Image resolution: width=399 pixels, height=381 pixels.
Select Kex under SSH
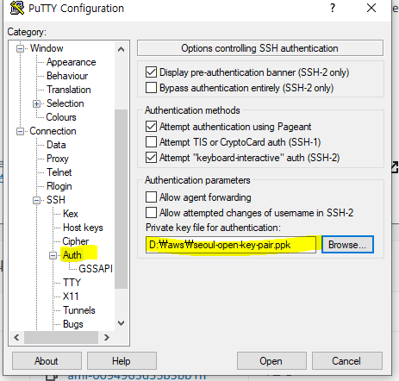click(x=71, y=214)
